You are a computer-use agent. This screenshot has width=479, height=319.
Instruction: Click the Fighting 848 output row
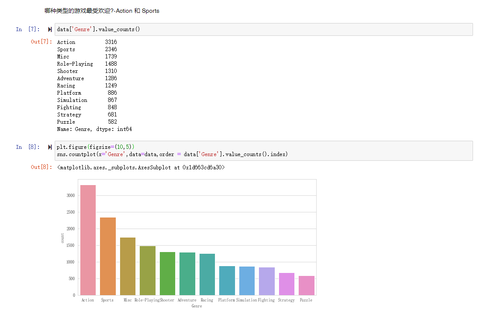tap(87, 107)
